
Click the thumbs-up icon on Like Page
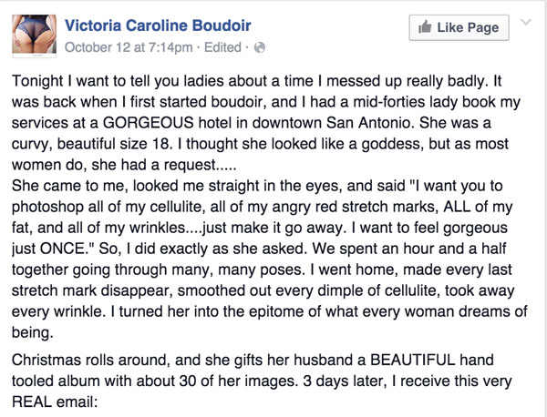(424, 27)
